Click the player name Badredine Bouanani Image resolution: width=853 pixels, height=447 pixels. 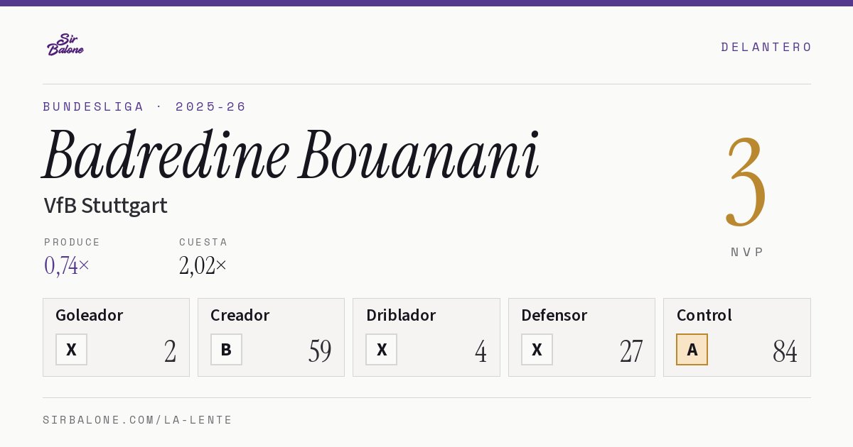click(291, 155)
